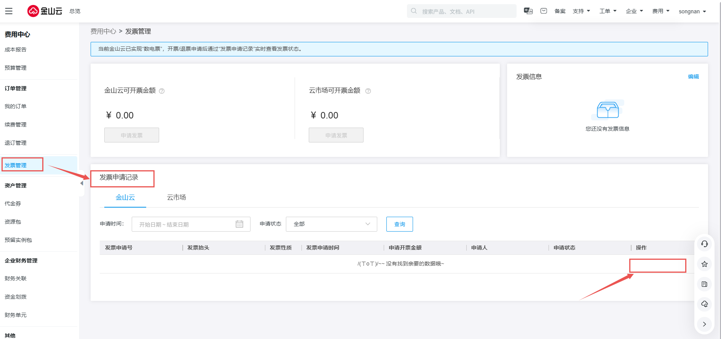
Task: Switch to the 云市场 tab
Action: (176, 197)
